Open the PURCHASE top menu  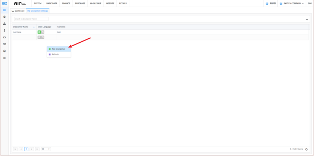[80, 3]
